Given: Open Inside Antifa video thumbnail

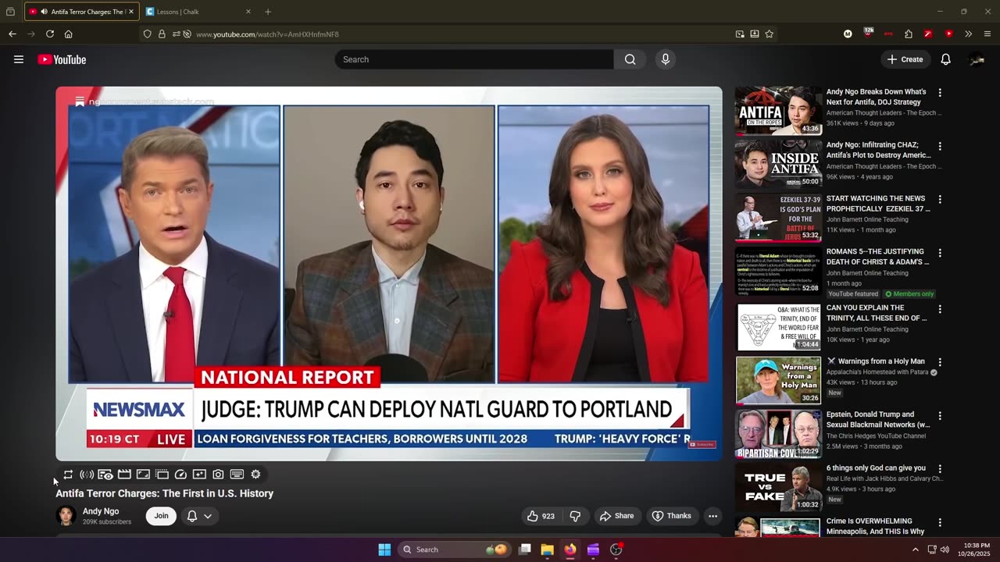Looking at the screenshot, I should (x=778, y=164).
